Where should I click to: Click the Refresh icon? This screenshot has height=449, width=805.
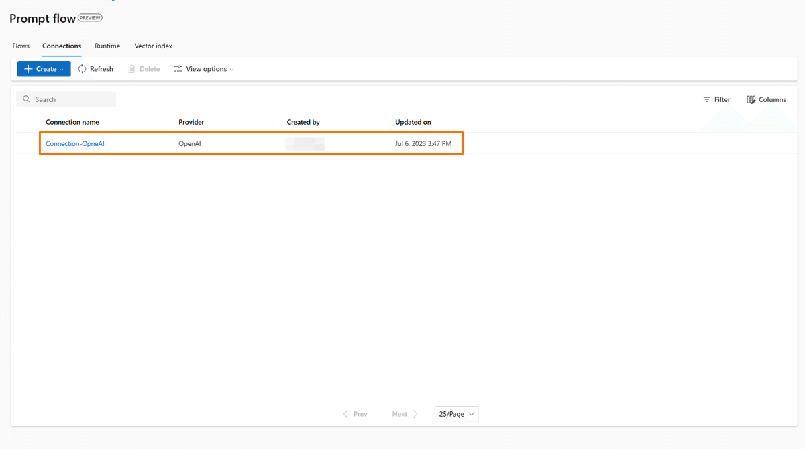[81, 68]
